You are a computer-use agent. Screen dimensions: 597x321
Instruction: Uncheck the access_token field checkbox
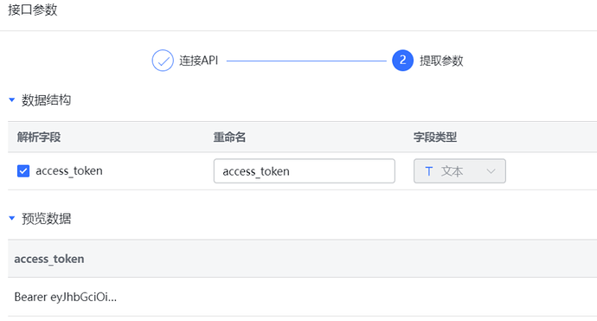click(23, 171)
